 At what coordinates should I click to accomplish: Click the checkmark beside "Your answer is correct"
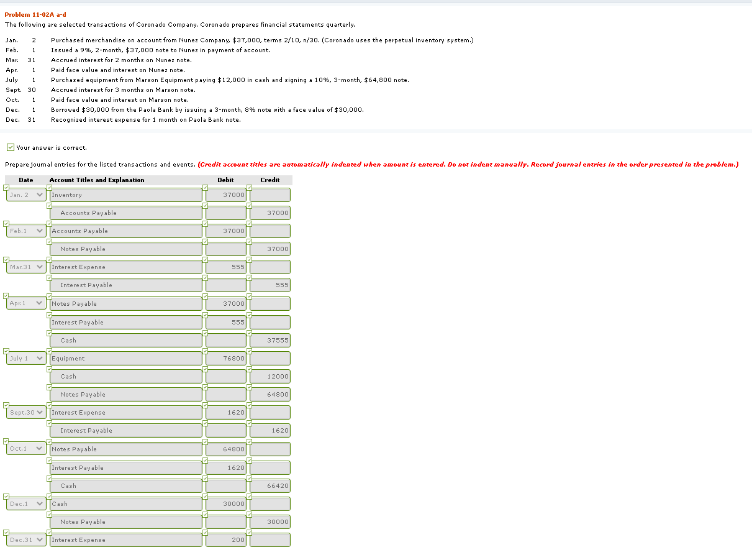[x=10, y=147]
